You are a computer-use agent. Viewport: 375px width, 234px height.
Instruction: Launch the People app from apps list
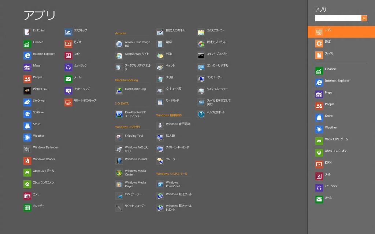(x=27, y=79)
